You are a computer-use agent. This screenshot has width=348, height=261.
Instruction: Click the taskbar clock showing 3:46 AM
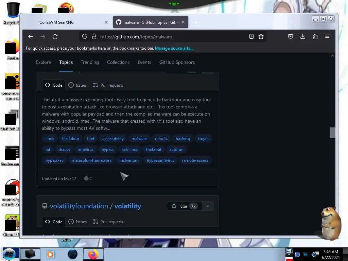(x=331, y=255)
